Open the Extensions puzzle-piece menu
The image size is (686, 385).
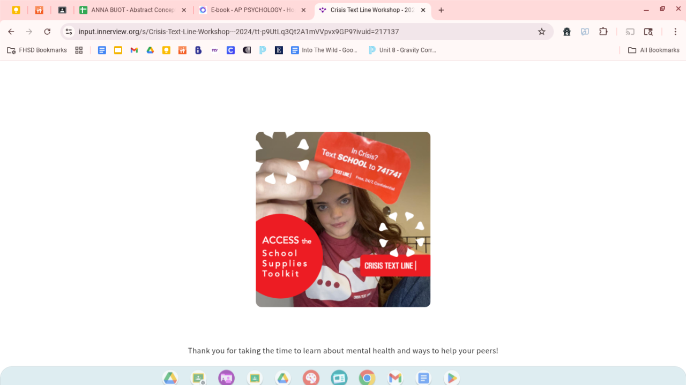(603, 32)
